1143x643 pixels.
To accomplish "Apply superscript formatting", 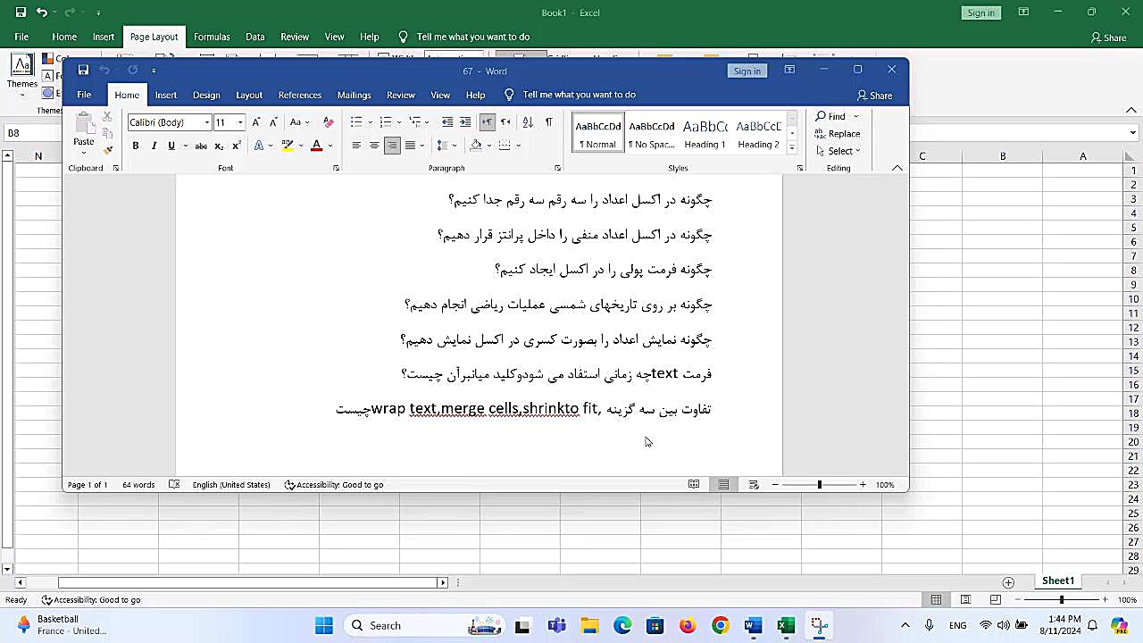I will [x=236, y=146].
